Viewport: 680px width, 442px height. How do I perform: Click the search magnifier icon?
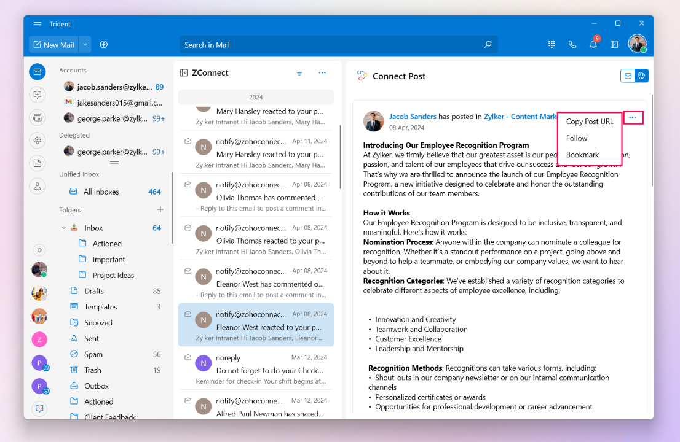pyautogui.click(x=488, y=45)
